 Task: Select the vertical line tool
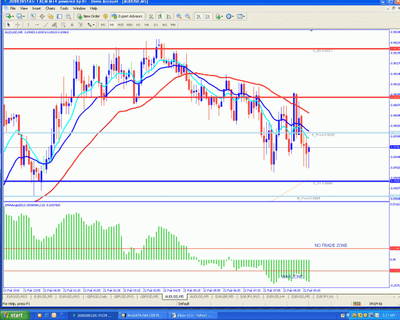click(x=28, y=25)
